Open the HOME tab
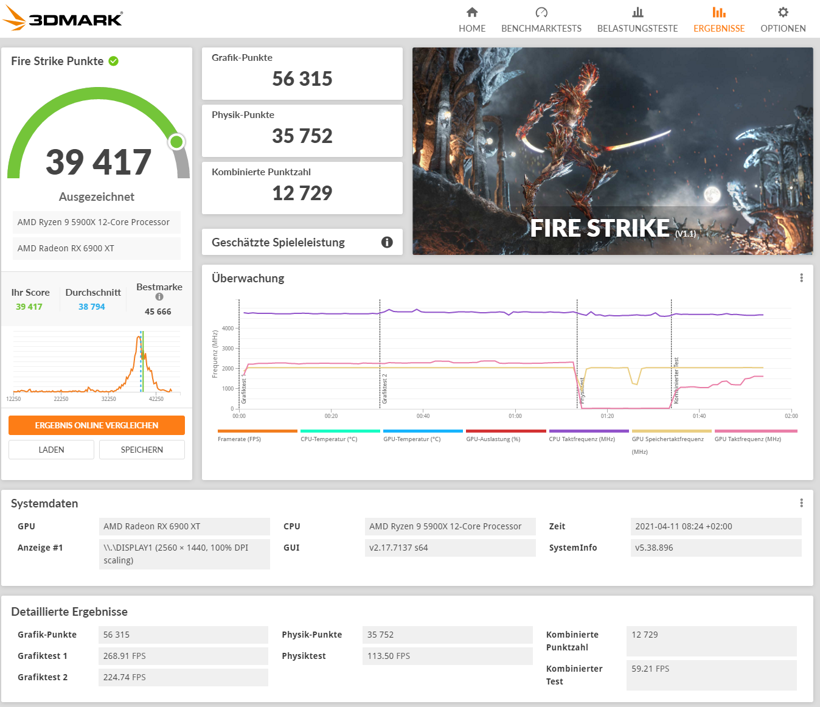The height and width of the screenshot is (707, 820). point(472,20)
